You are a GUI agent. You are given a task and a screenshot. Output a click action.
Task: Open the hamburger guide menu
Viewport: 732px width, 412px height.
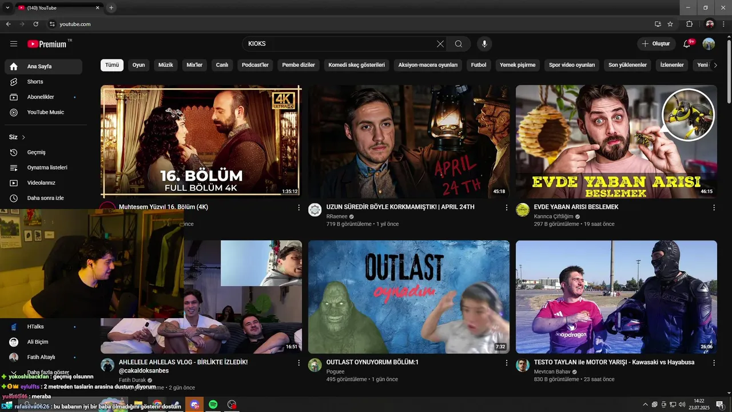14,43
